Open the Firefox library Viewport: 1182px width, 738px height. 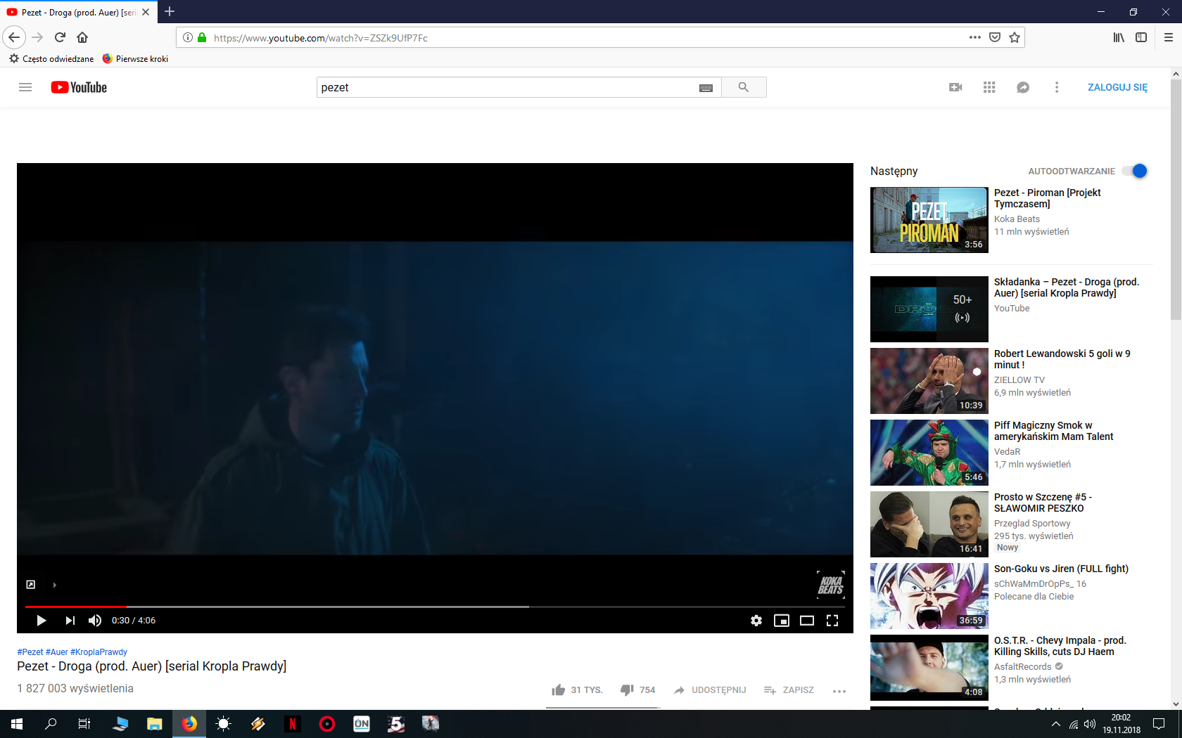[1119, 37]
